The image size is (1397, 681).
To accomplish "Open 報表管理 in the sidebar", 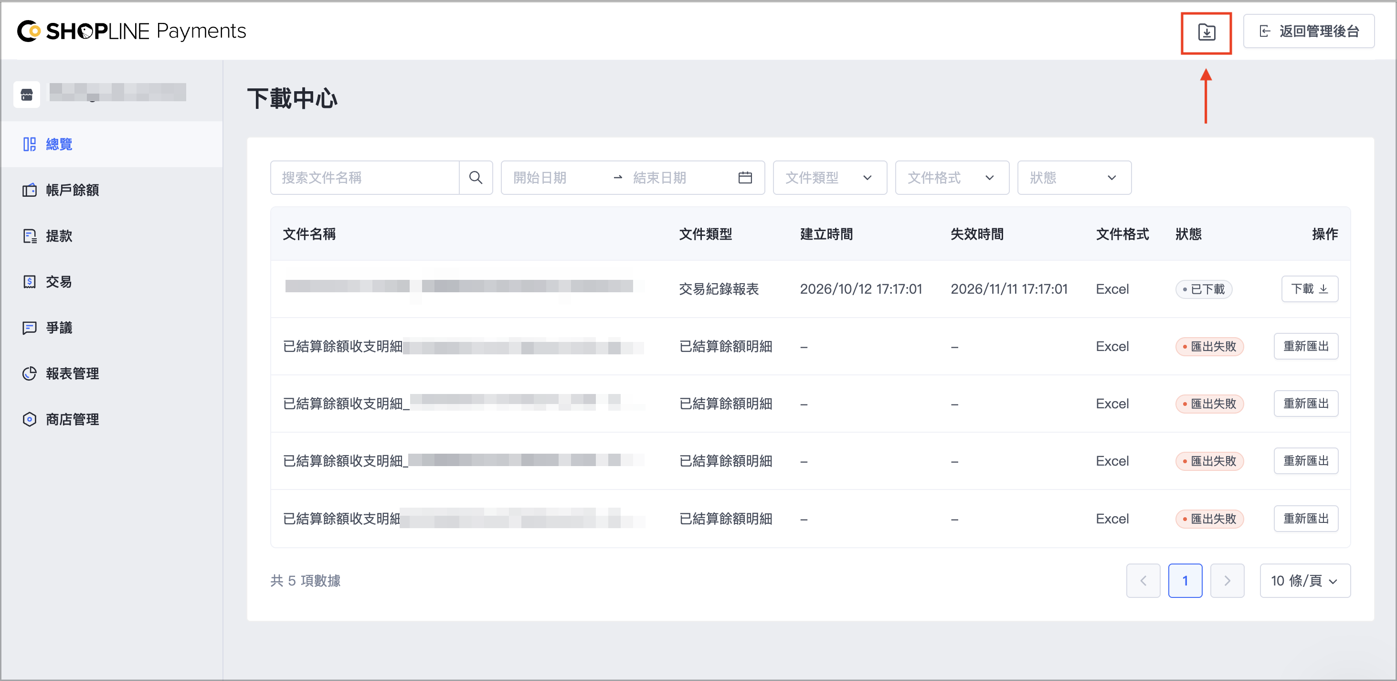I will click(x=112, y=373).
